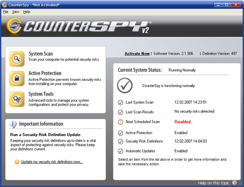Click Run a Security Risk Definition Update heading
This screenshot has width=244, height=187.
(x=45, y=135)
